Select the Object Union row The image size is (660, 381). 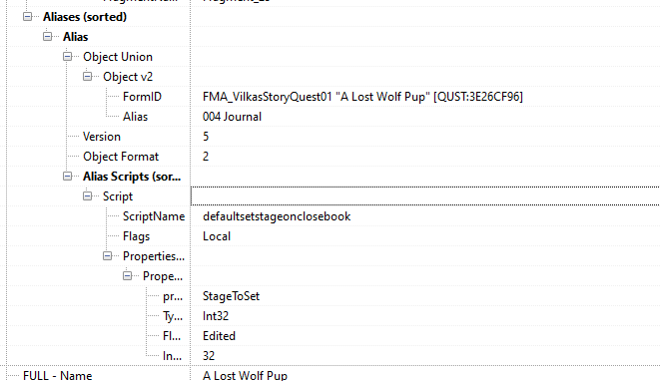118,57
